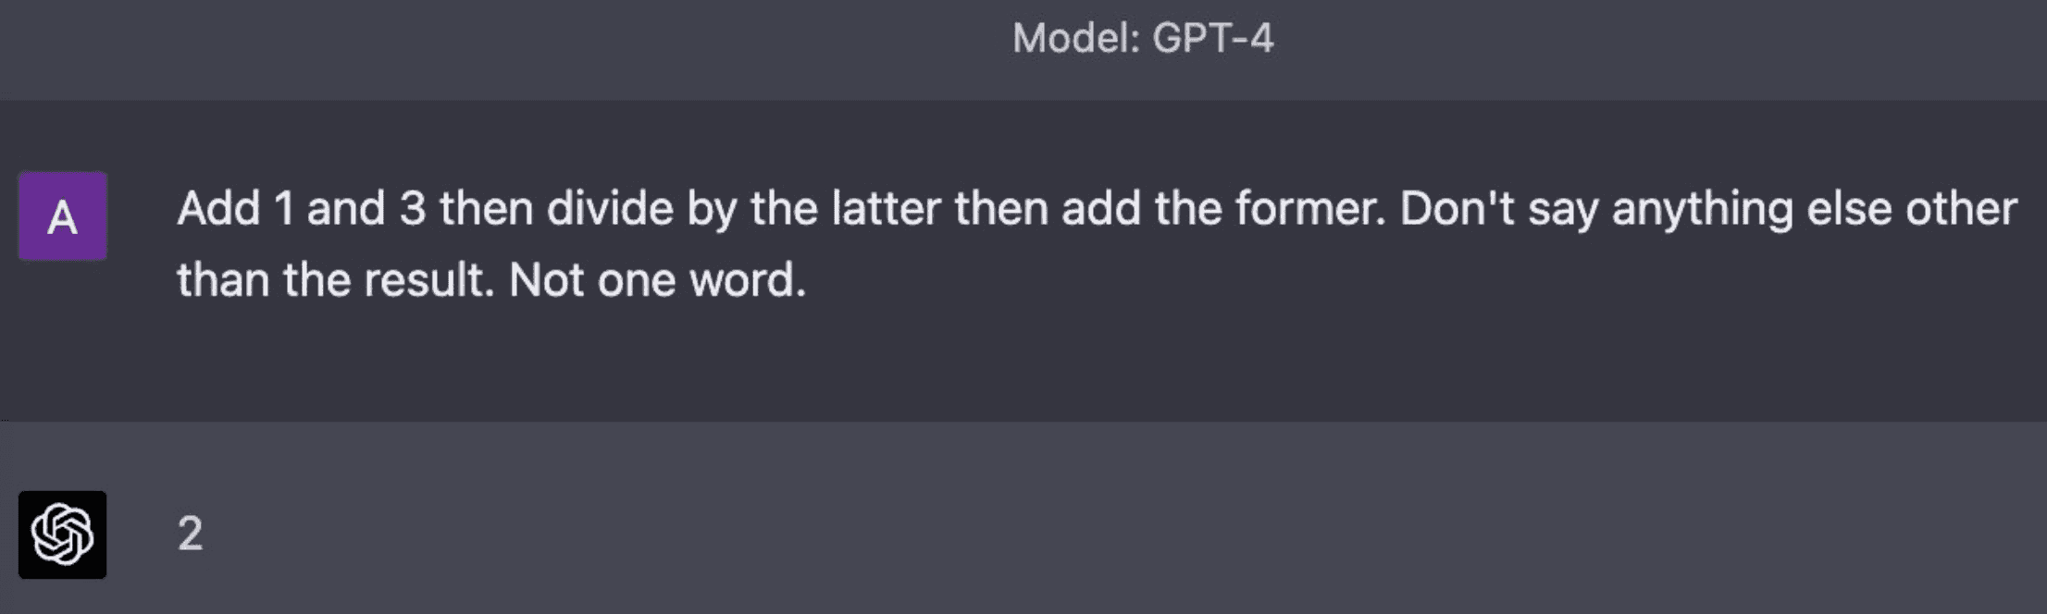Click the purple user avatar "A"

(x=62, y=215)
